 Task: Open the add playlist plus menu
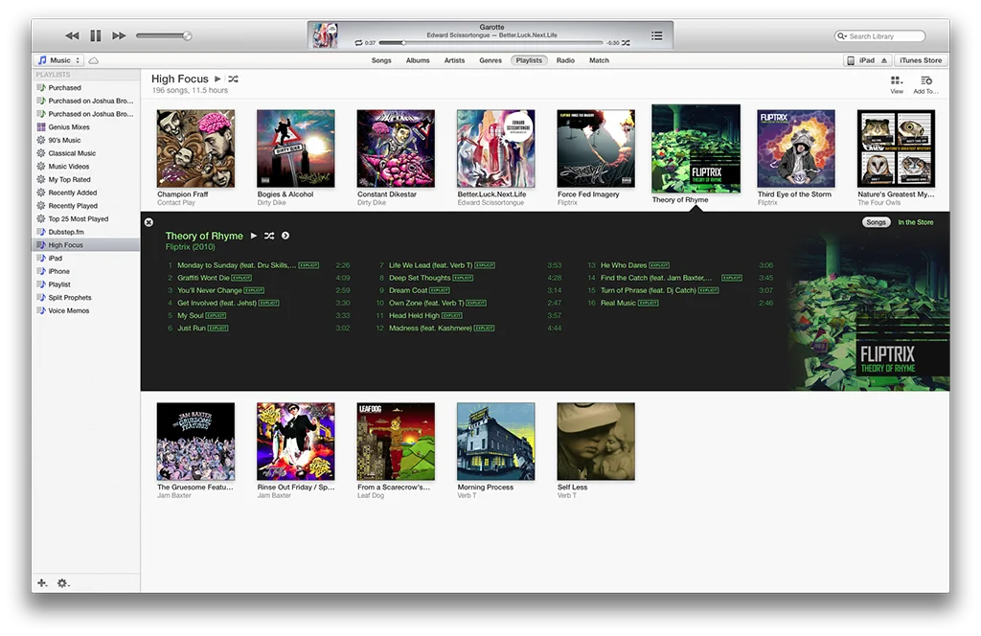42,583
